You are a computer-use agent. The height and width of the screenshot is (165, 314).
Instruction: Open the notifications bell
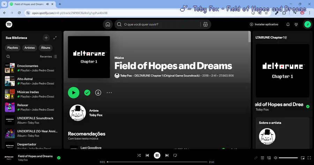pos(288,24)
